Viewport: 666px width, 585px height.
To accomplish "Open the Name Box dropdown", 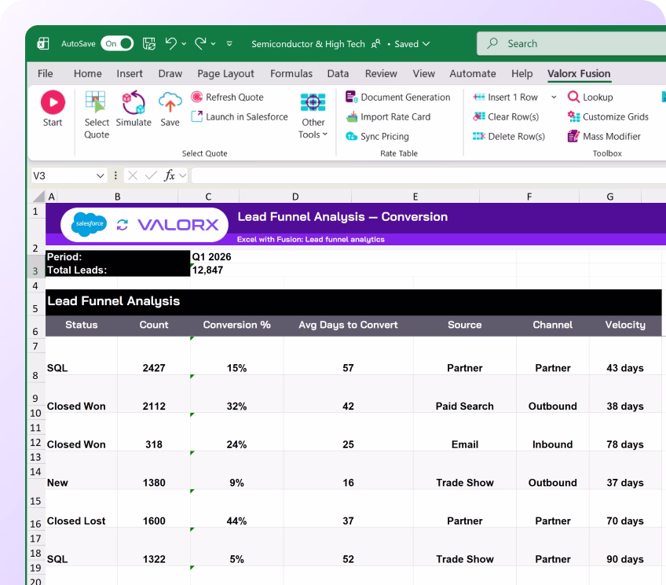I will click(101, 175).
